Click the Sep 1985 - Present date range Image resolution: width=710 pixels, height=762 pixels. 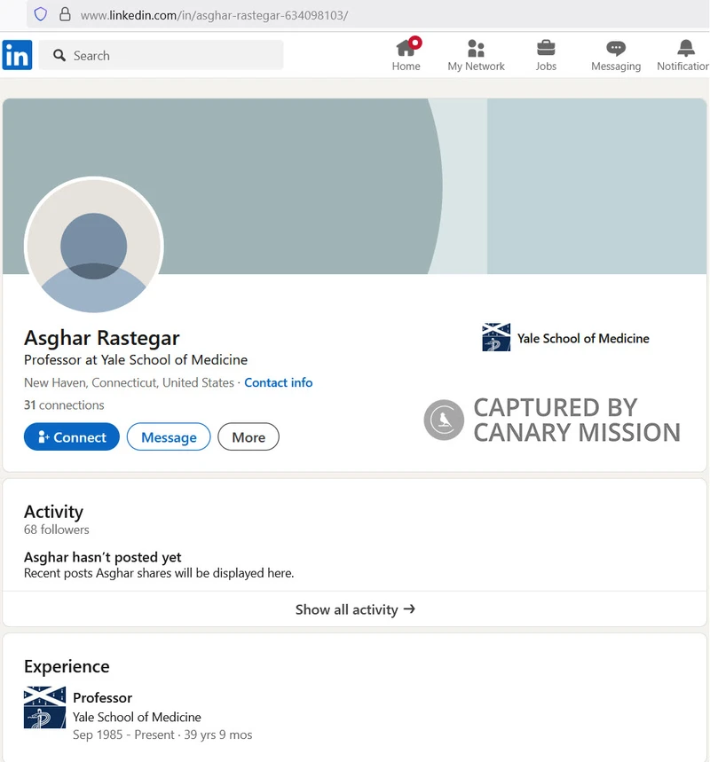tap(162, 735)
